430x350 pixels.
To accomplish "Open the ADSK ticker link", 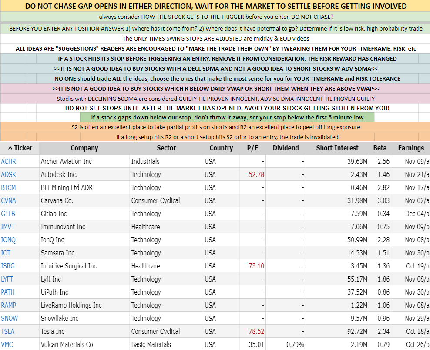I will tap(9, 174).
